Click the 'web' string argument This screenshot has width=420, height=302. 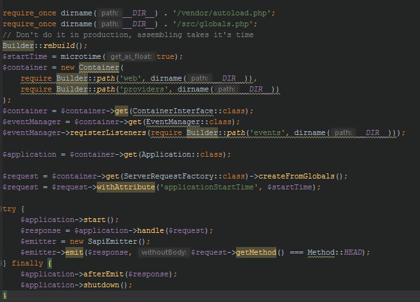coord(130,78)
